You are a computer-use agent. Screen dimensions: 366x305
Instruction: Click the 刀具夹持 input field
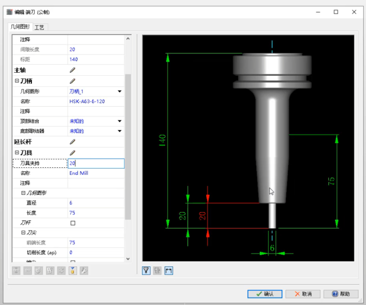(x=96, y=163)
